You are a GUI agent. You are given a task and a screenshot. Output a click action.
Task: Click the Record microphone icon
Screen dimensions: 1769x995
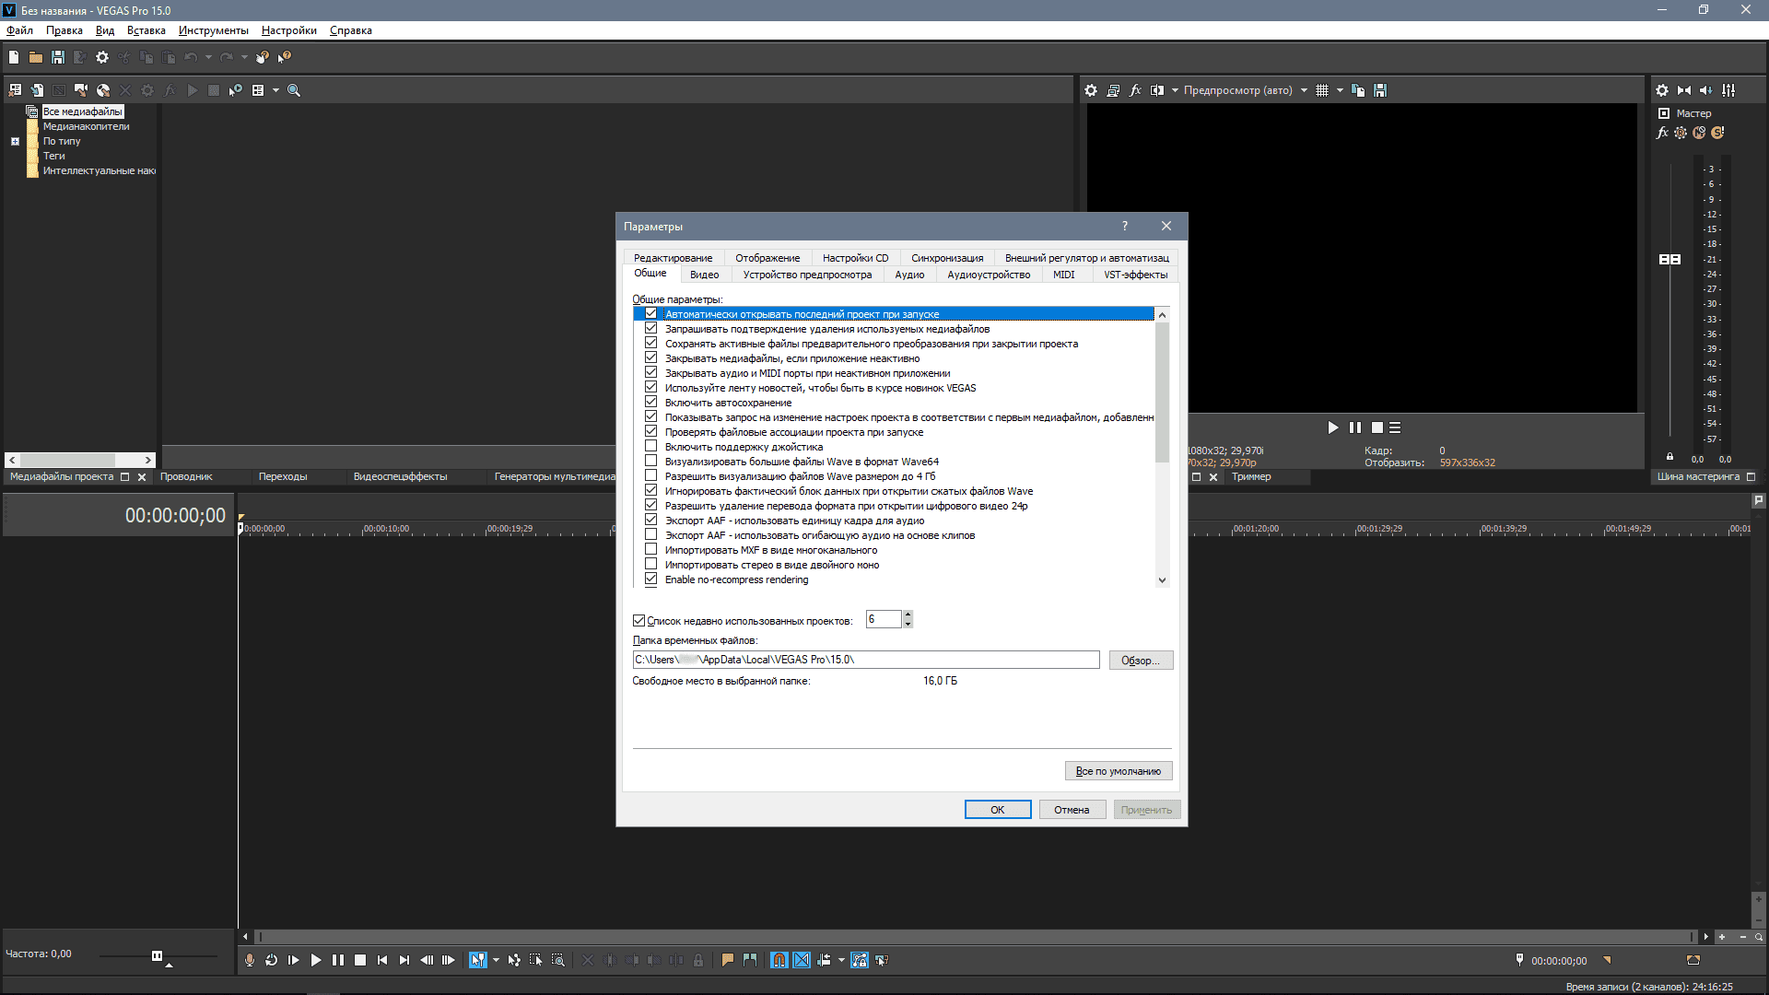[x=249, y=960]
